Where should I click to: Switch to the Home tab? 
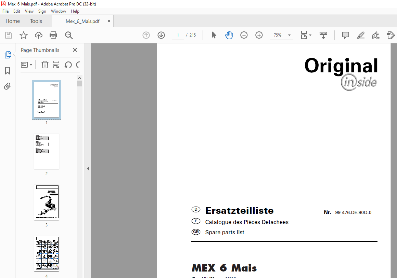(13, 21)
